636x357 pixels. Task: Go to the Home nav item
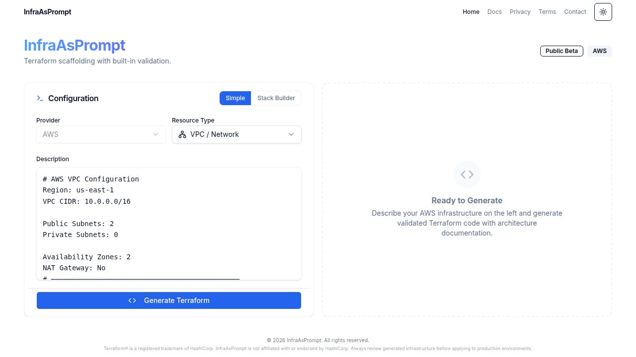[471, 12]
